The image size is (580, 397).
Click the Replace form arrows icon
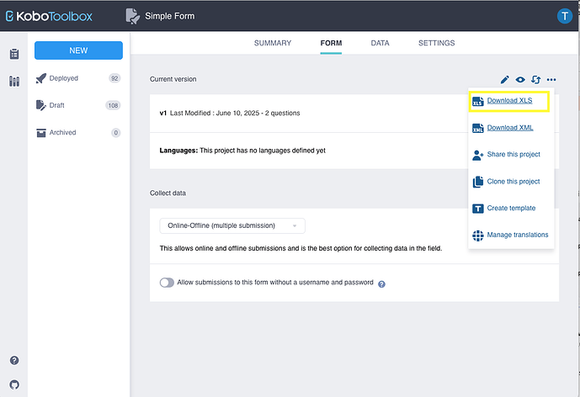[x=535, y=79]
